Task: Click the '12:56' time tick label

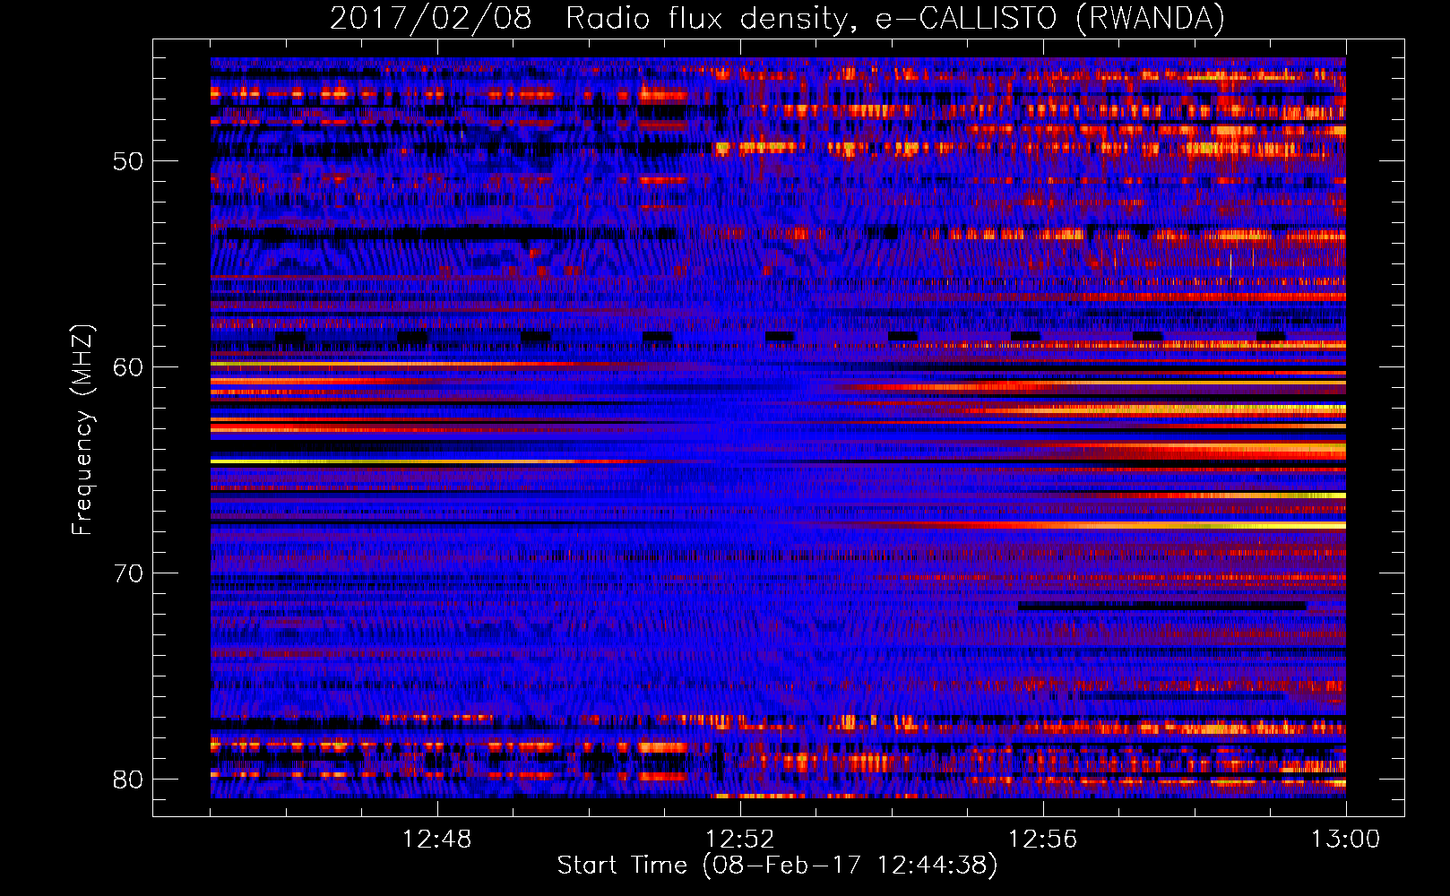Action: point(1043,839)
